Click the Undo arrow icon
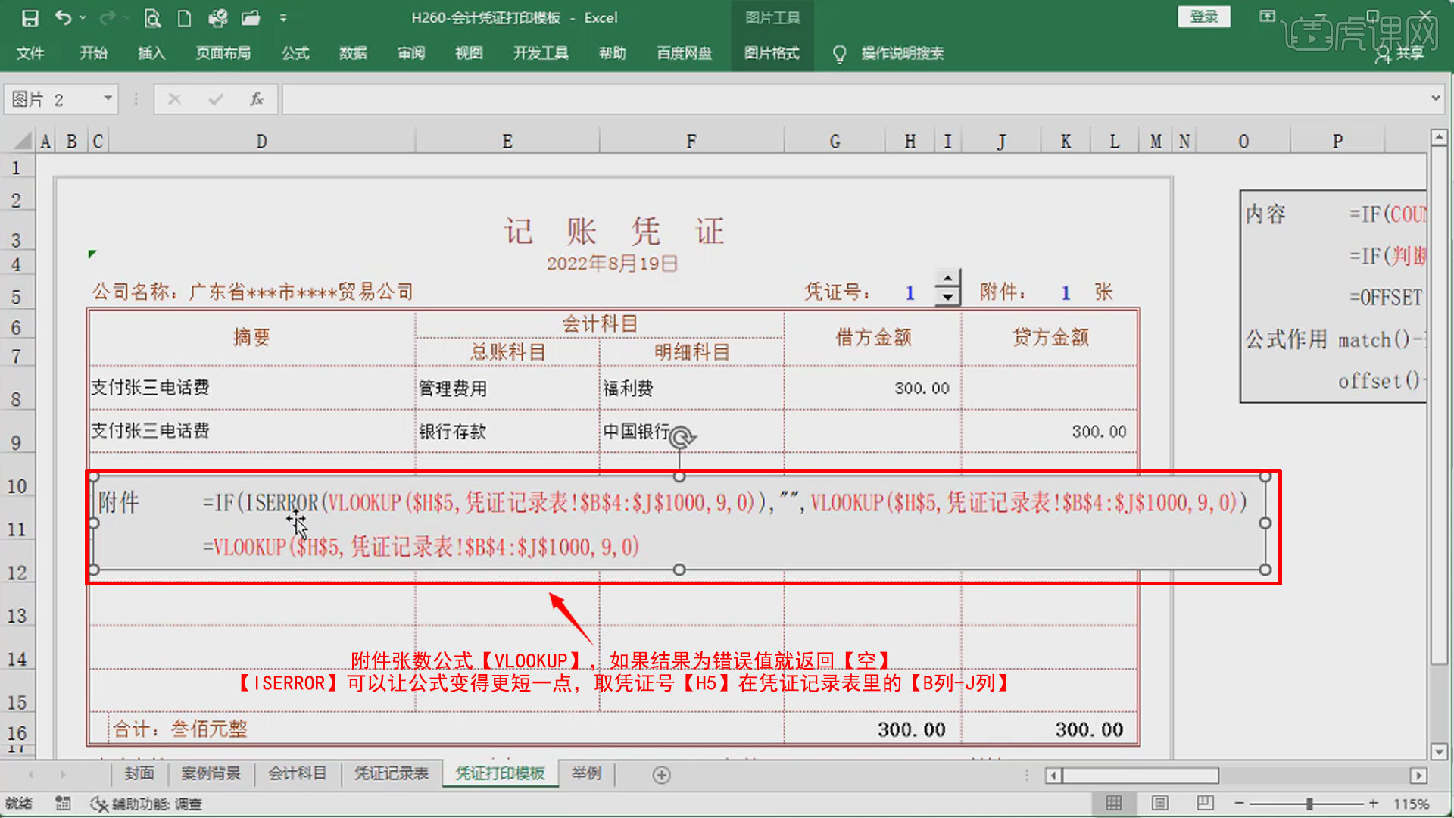 (x=64, y=17)
